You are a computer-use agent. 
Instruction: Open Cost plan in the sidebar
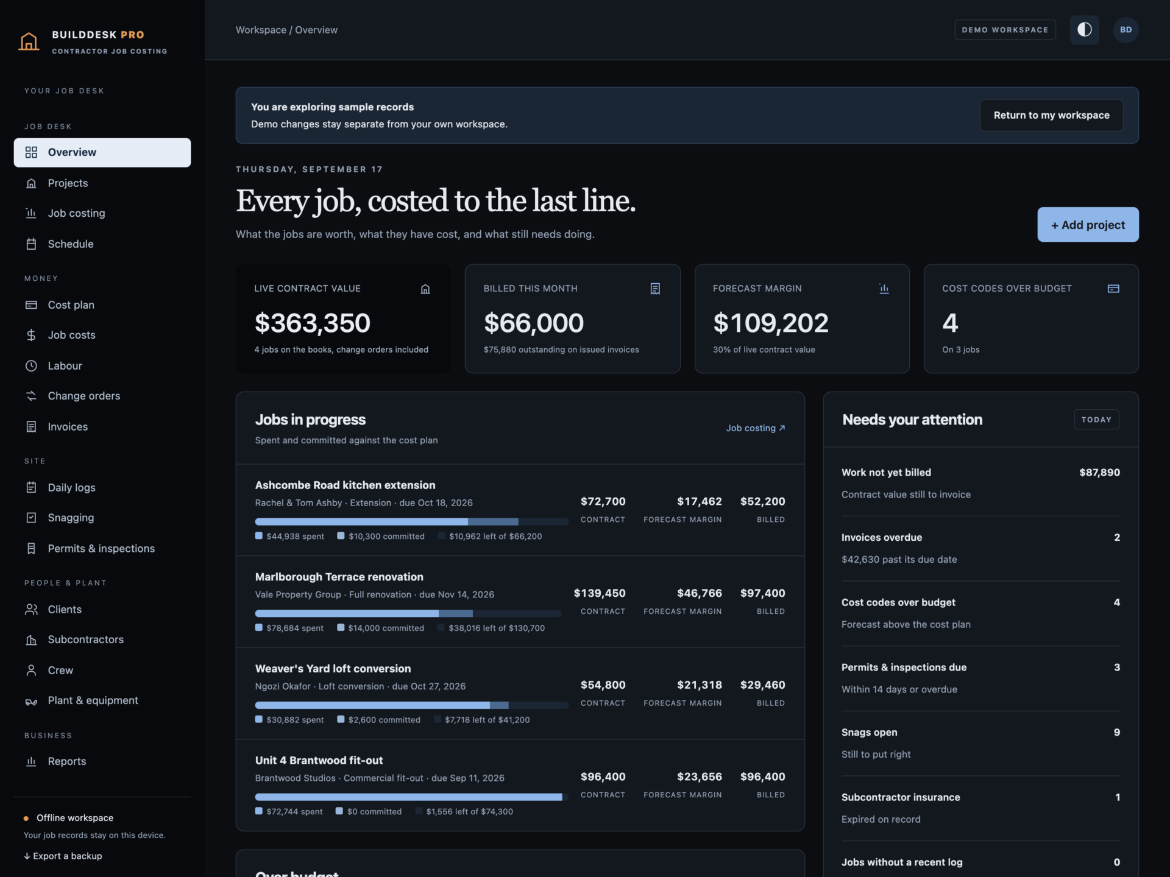102,305
